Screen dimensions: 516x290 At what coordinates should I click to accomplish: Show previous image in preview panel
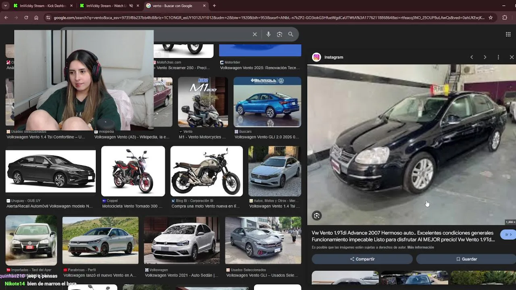[472, 57]
